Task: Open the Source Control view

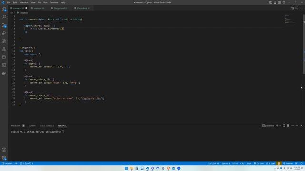Action: pyautogui.click(x=4, y=25)
